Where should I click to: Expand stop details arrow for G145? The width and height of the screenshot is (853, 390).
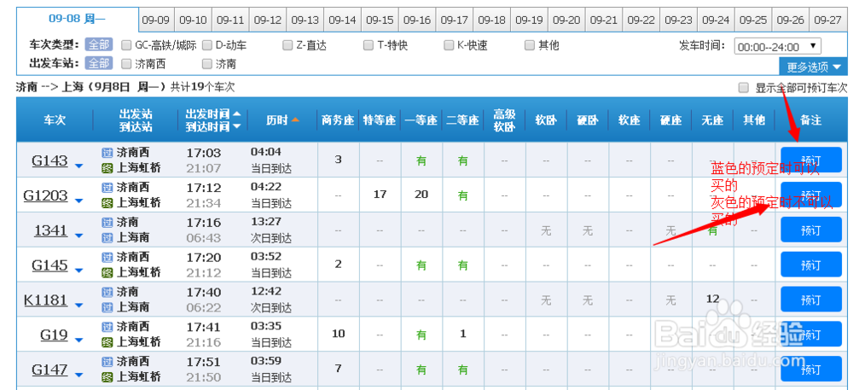(x=78, y=271)
